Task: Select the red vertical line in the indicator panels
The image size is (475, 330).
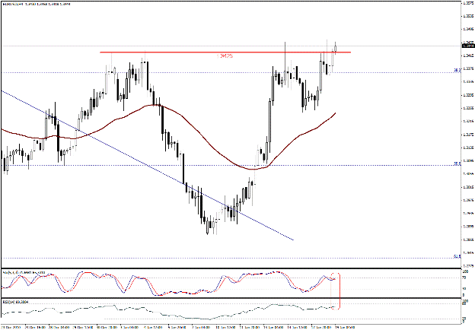Action: point(340,293)
